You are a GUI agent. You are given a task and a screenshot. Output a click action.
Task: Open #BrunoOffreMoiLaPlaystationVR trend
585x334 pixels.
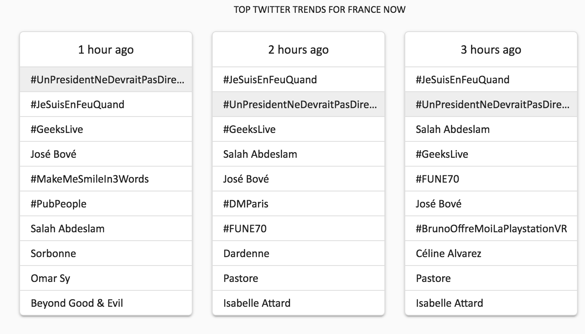click(x=491, y=229)
